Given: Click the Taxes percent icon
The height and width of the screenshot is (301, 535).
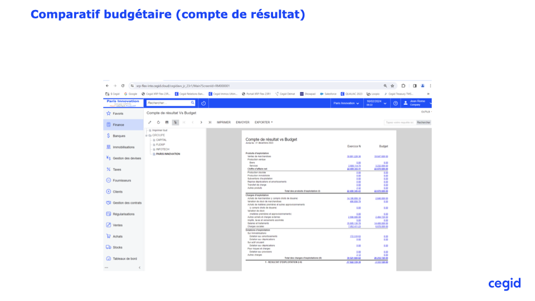Looking at the screenshot, I should coord(108,169).
